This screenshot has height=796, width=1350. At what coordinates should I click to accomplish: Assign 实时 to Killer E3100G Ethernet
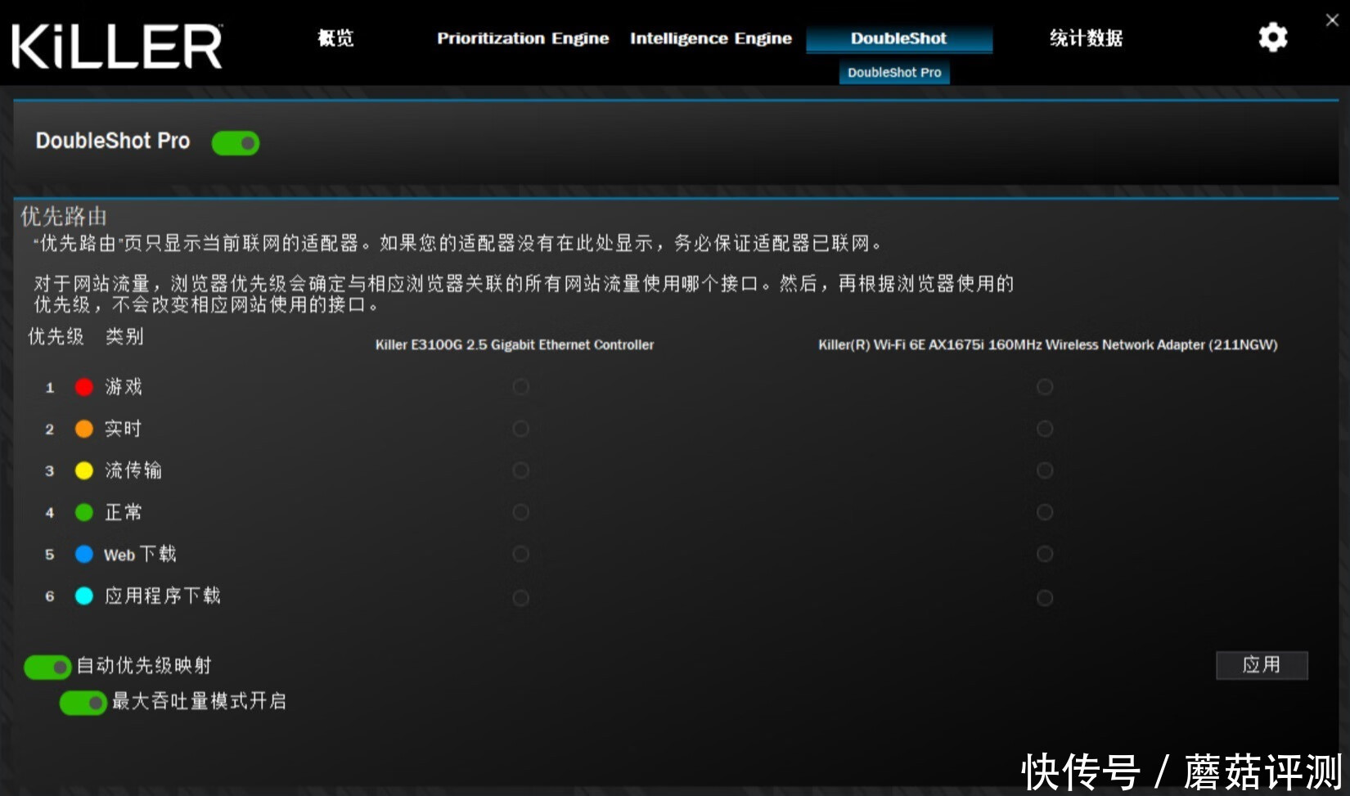click(520, 429)
